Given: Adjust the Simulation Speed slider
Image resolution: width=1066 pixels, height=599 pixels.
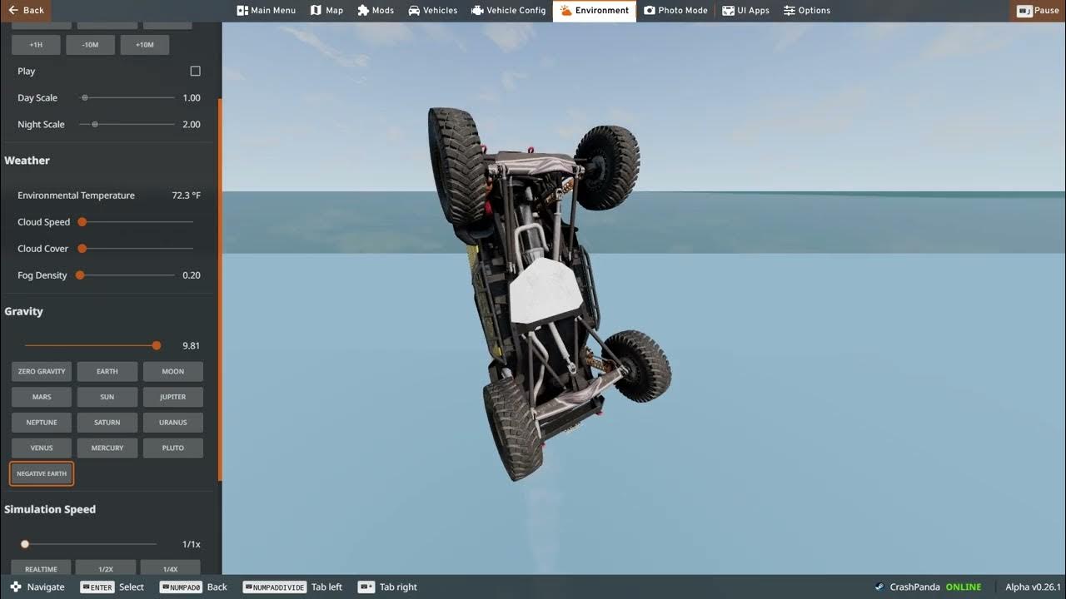Looking at the screenshot, I should (90, 544).
